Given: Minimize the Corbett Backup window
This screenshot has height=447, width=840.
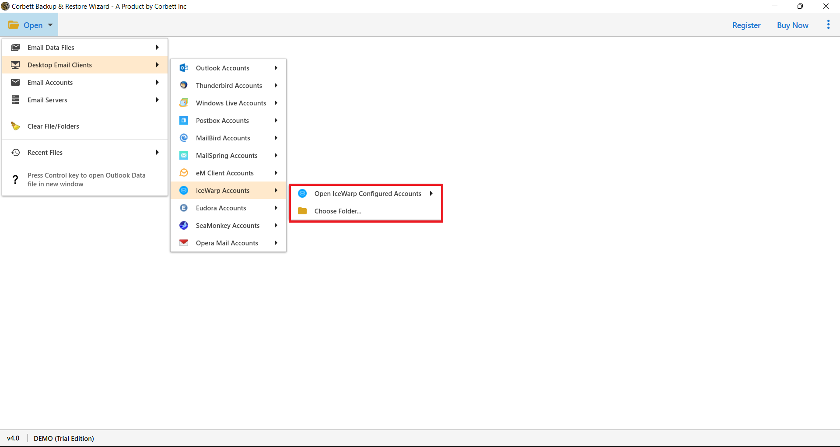Looking at the screenshot, I should coord(775,6).
